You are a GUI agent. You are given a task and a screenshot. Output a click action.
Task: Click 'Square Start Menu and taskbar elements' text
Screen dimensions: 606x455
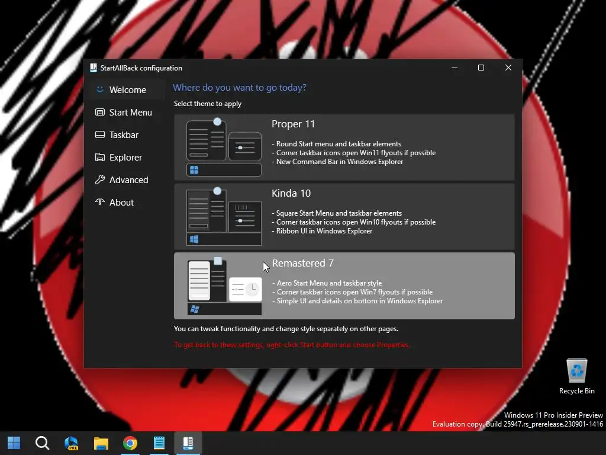point(337,213)
